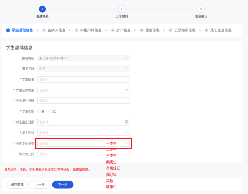The width and height of the screenshot is (248, 194).
Task: Choose 四类生 option
Action: (x=111, y=162)
